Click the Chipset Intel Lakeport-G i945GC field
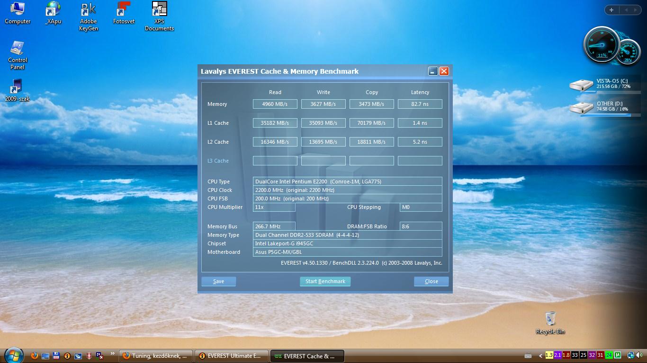 point(348,243)
